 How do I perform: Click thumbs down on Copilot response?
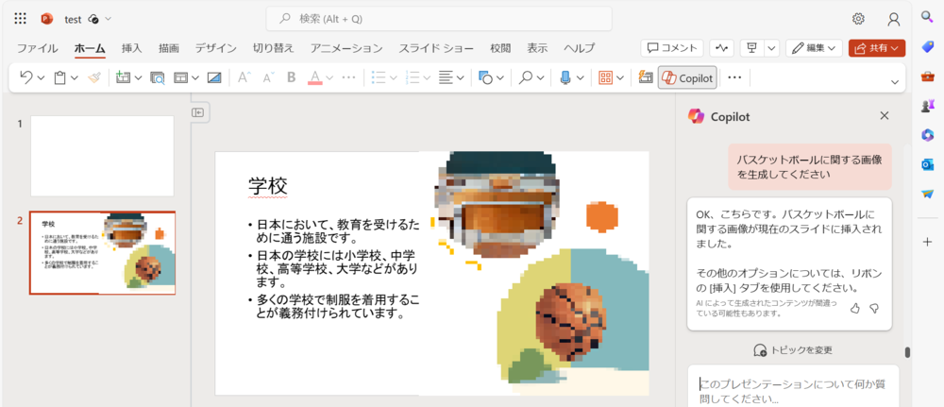click(x=874, y=308)
